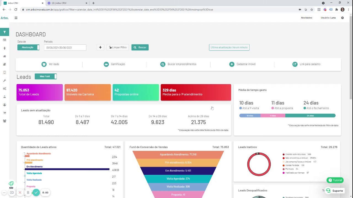Bookmark this page with the star icon
353x198 pixels.
pos(312,9)
